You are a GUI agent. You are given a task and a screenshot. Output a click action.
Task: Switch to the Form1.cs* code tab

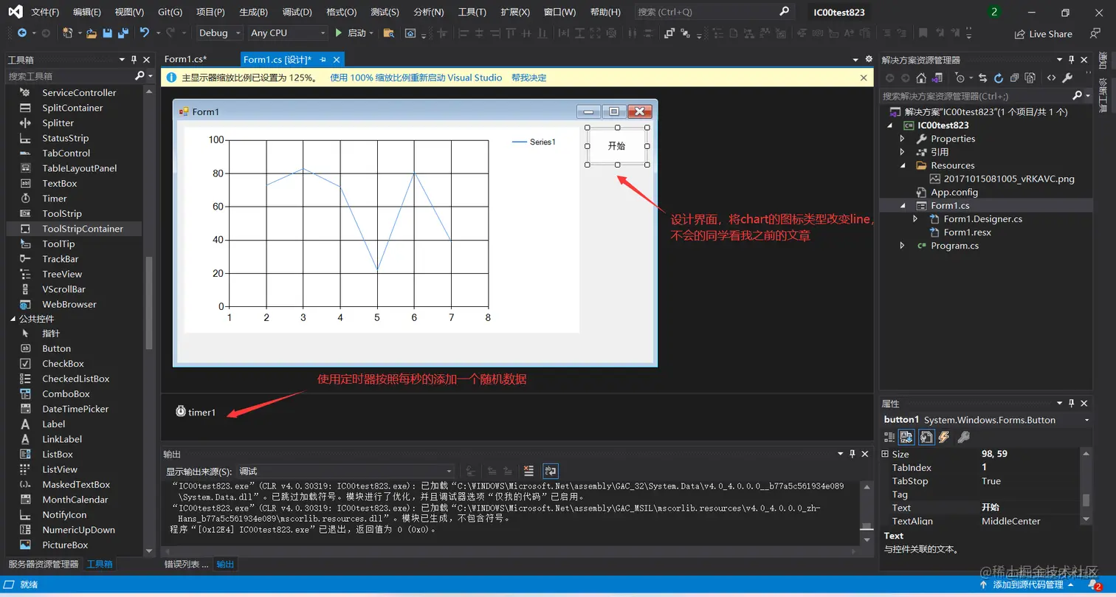pos(185,59)
